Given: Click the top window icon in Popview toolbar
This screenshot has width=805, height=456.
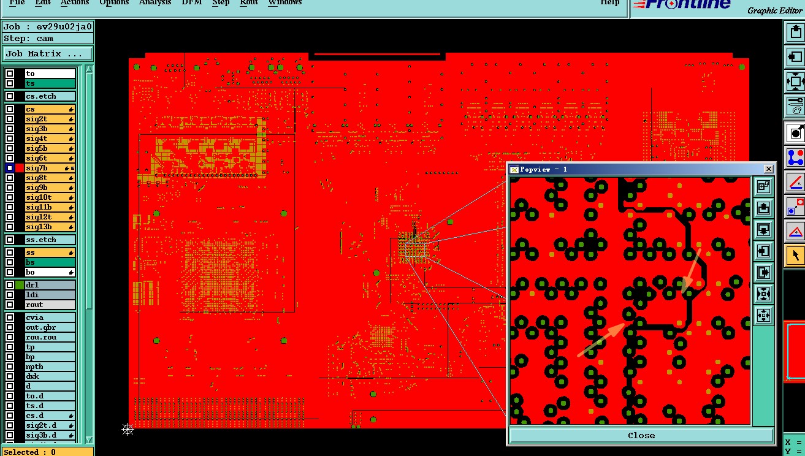Looking at the screenshot, I should [x=763, y=186].
